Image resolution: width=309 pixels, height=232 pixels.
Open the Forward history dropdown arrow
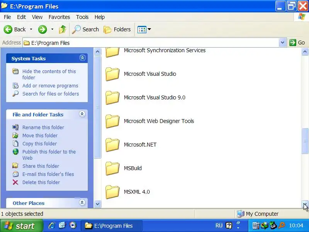point(52,29)
